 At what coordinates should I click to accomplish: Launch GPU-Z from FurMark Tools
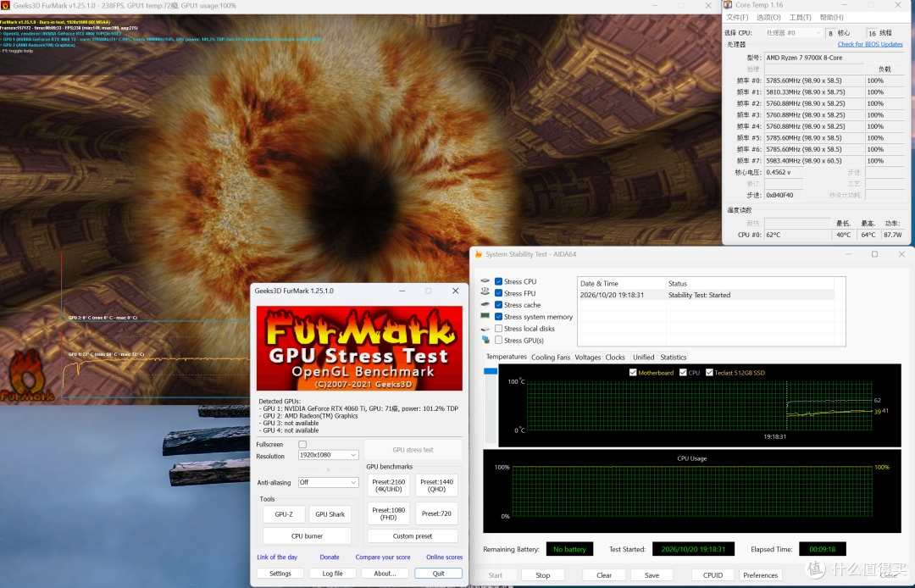click(x=284, y=514)
